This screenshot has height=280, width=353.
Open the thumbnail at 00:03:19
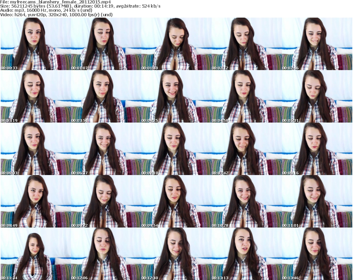(36, 96)
